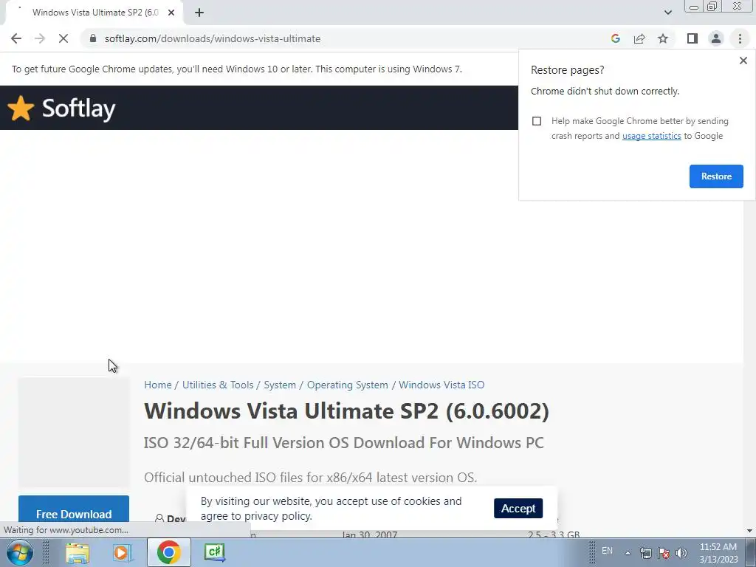Select the Windows Vista Ultimate SP2 tab
Screen dimensions: 756x567
click(94, 13)
